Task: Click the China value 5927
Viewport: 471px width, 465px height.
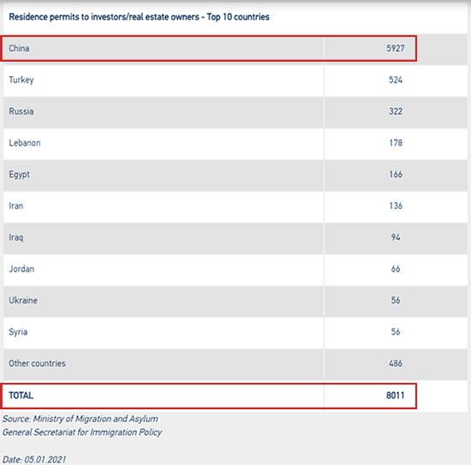Action: point(396,48)
